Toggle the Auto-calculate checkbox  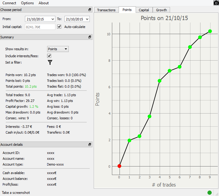59,27
